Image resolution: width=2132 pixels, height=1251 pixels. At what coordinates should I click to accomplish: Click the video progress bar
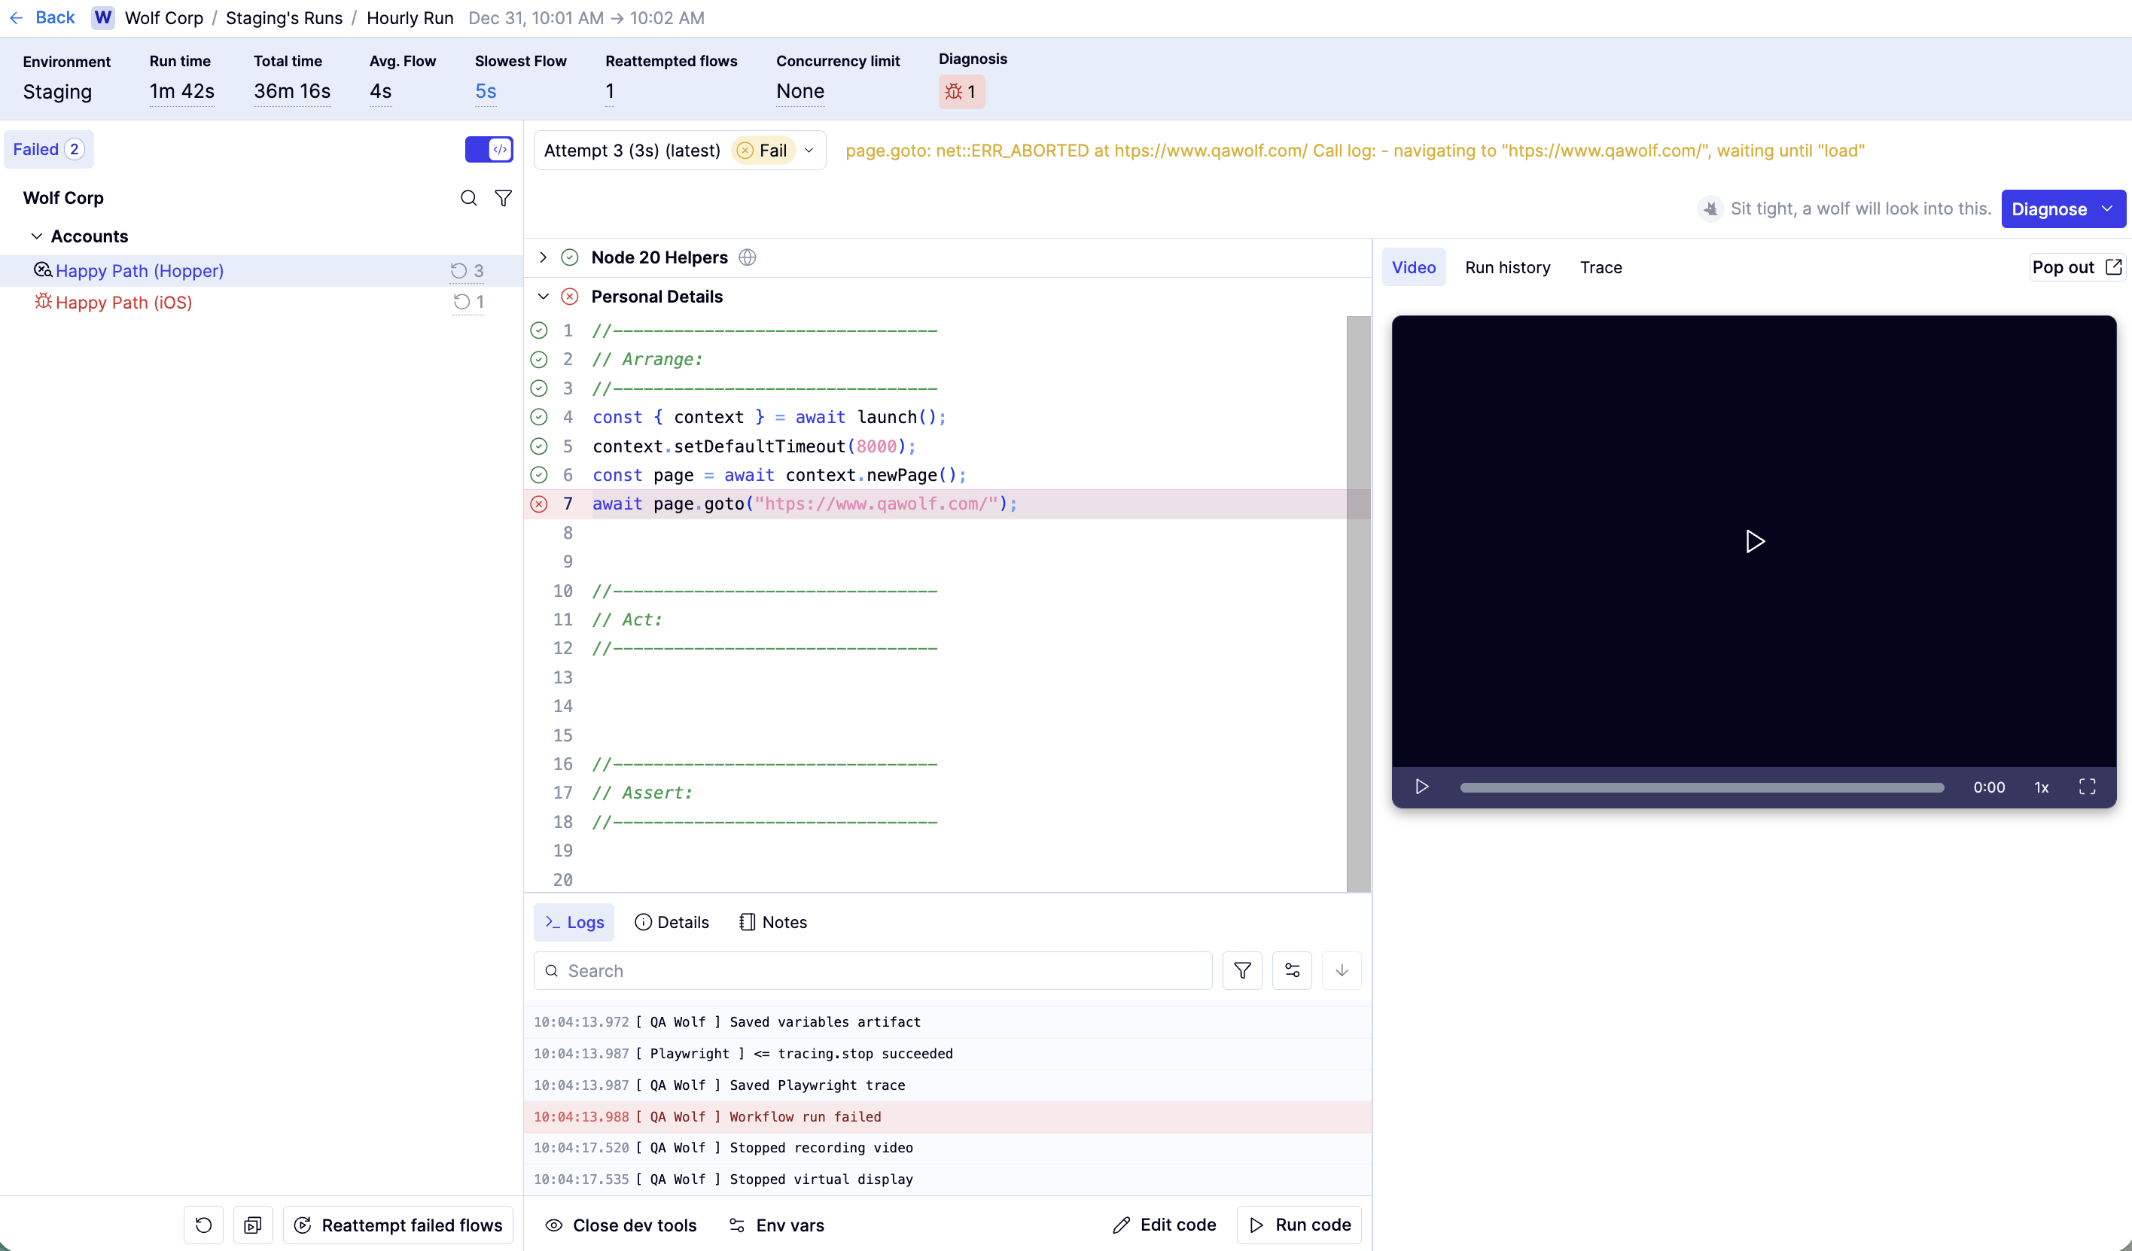pyautogui.click(x=1701, y=787)
